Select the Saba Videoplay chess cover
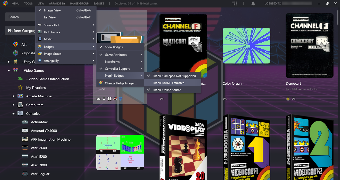340x180 pixels. [x=183, y=147]
